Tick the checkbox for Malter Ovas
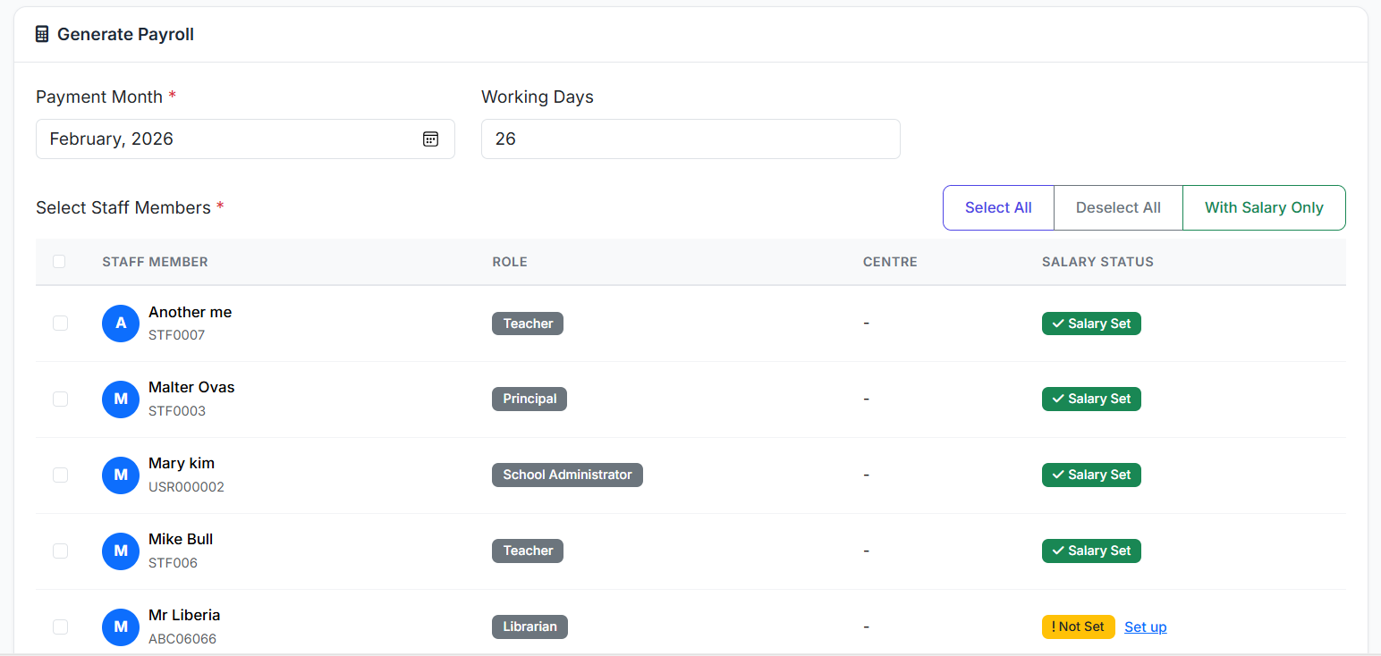 [60, 399]
